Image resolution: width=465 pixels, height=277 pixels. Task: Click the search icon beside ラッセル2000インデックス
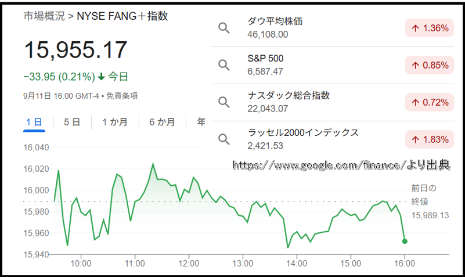click(224, 139)
